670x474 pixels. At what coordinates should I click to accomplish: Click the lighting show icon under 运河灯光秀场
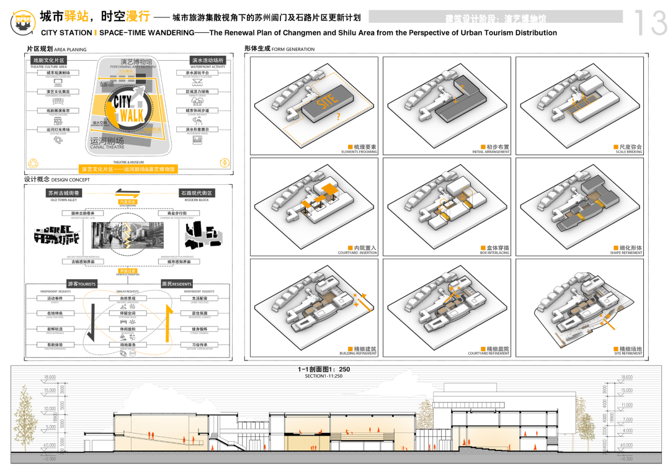click(58, 140)
